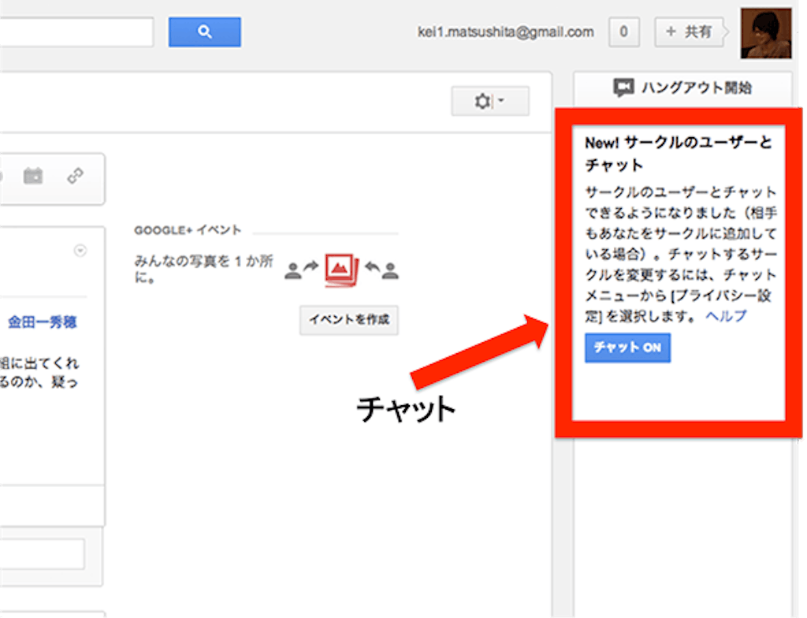This screenshot has width=807, height=618.
Task: Open the settings gear menu
Action: click(x=489, y=102)
